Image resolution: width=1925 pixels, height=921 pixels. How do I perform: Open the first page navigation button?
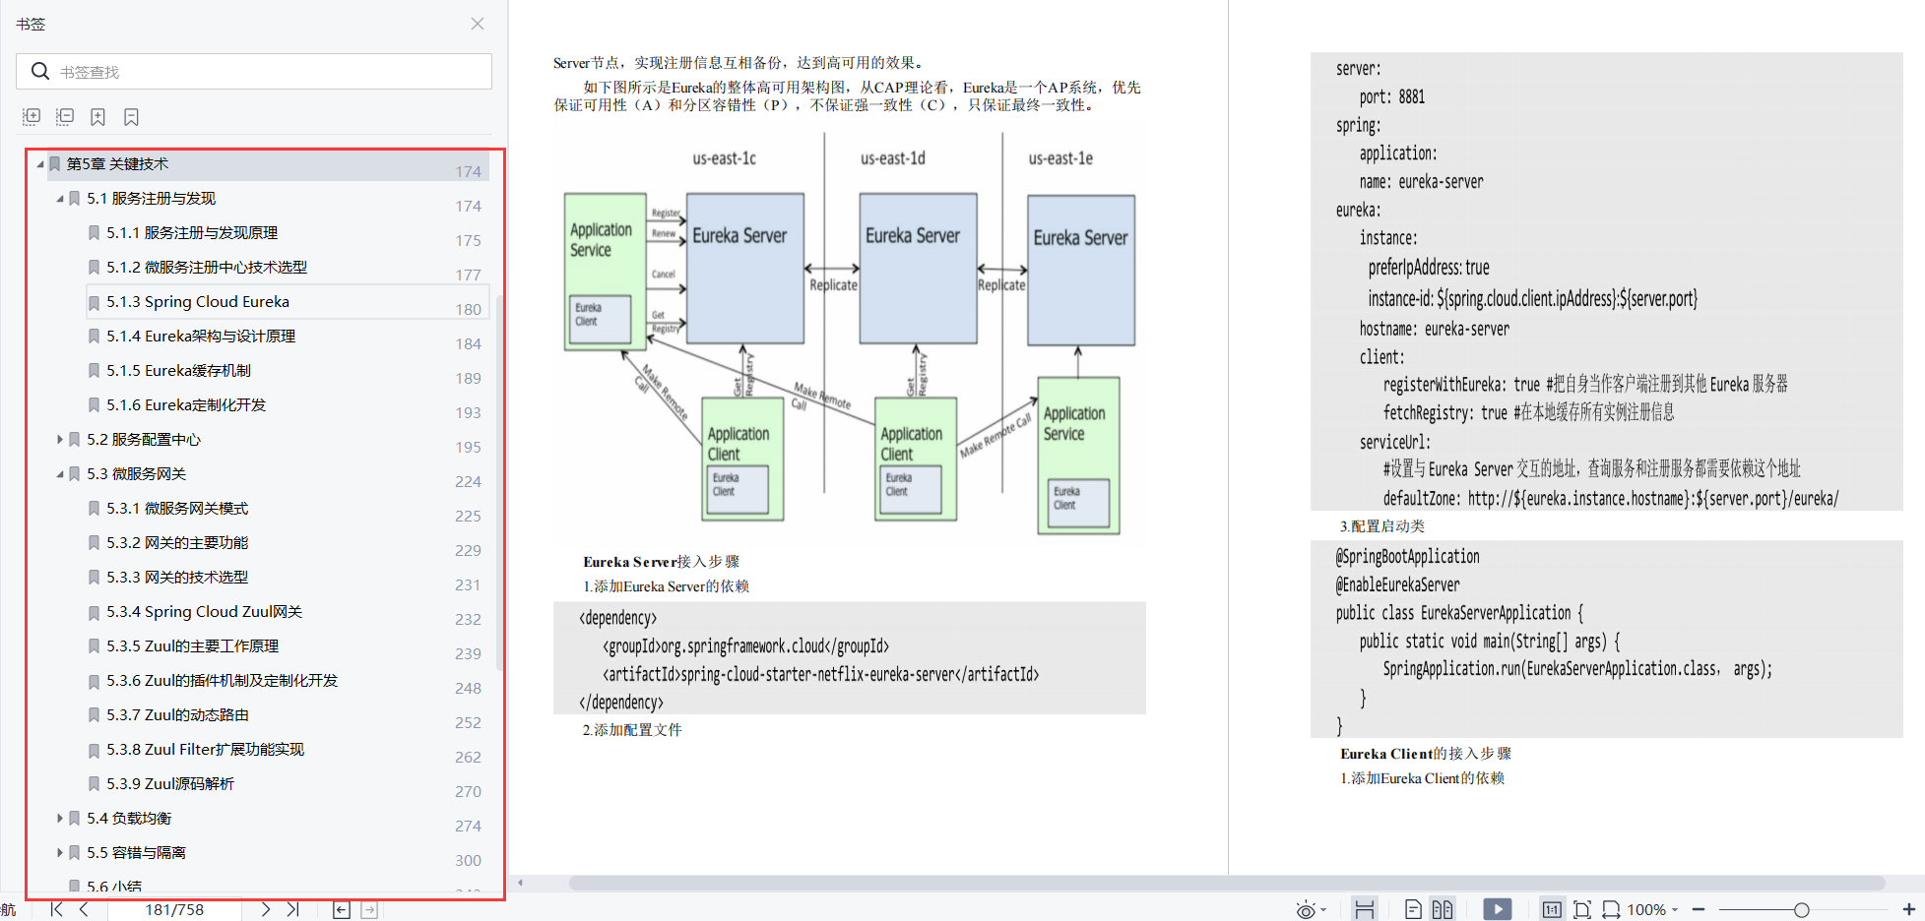click(56, 909)
